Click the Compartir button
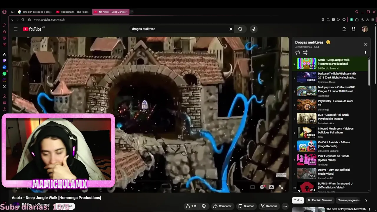 coord(222,206)
